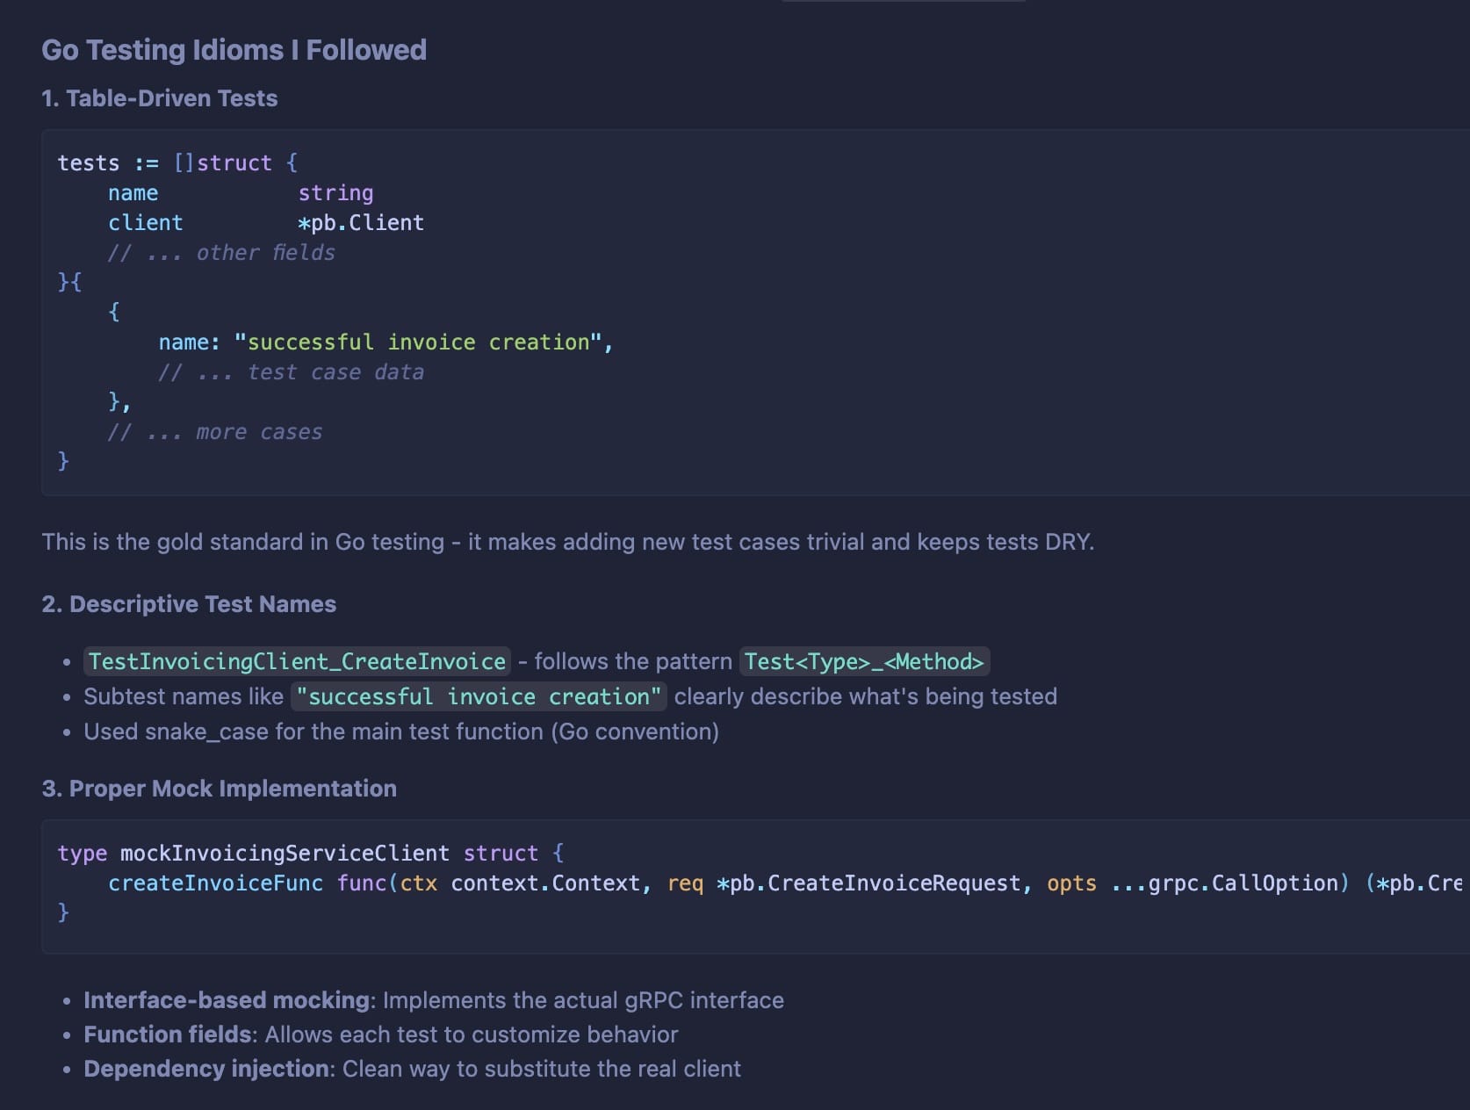Click the bold "Dependency injection" text

[x=208, y=1069]
